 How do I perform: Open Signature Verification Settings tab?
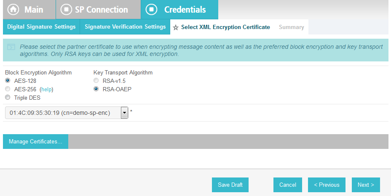pyautogui.click(x=125, y=26)
